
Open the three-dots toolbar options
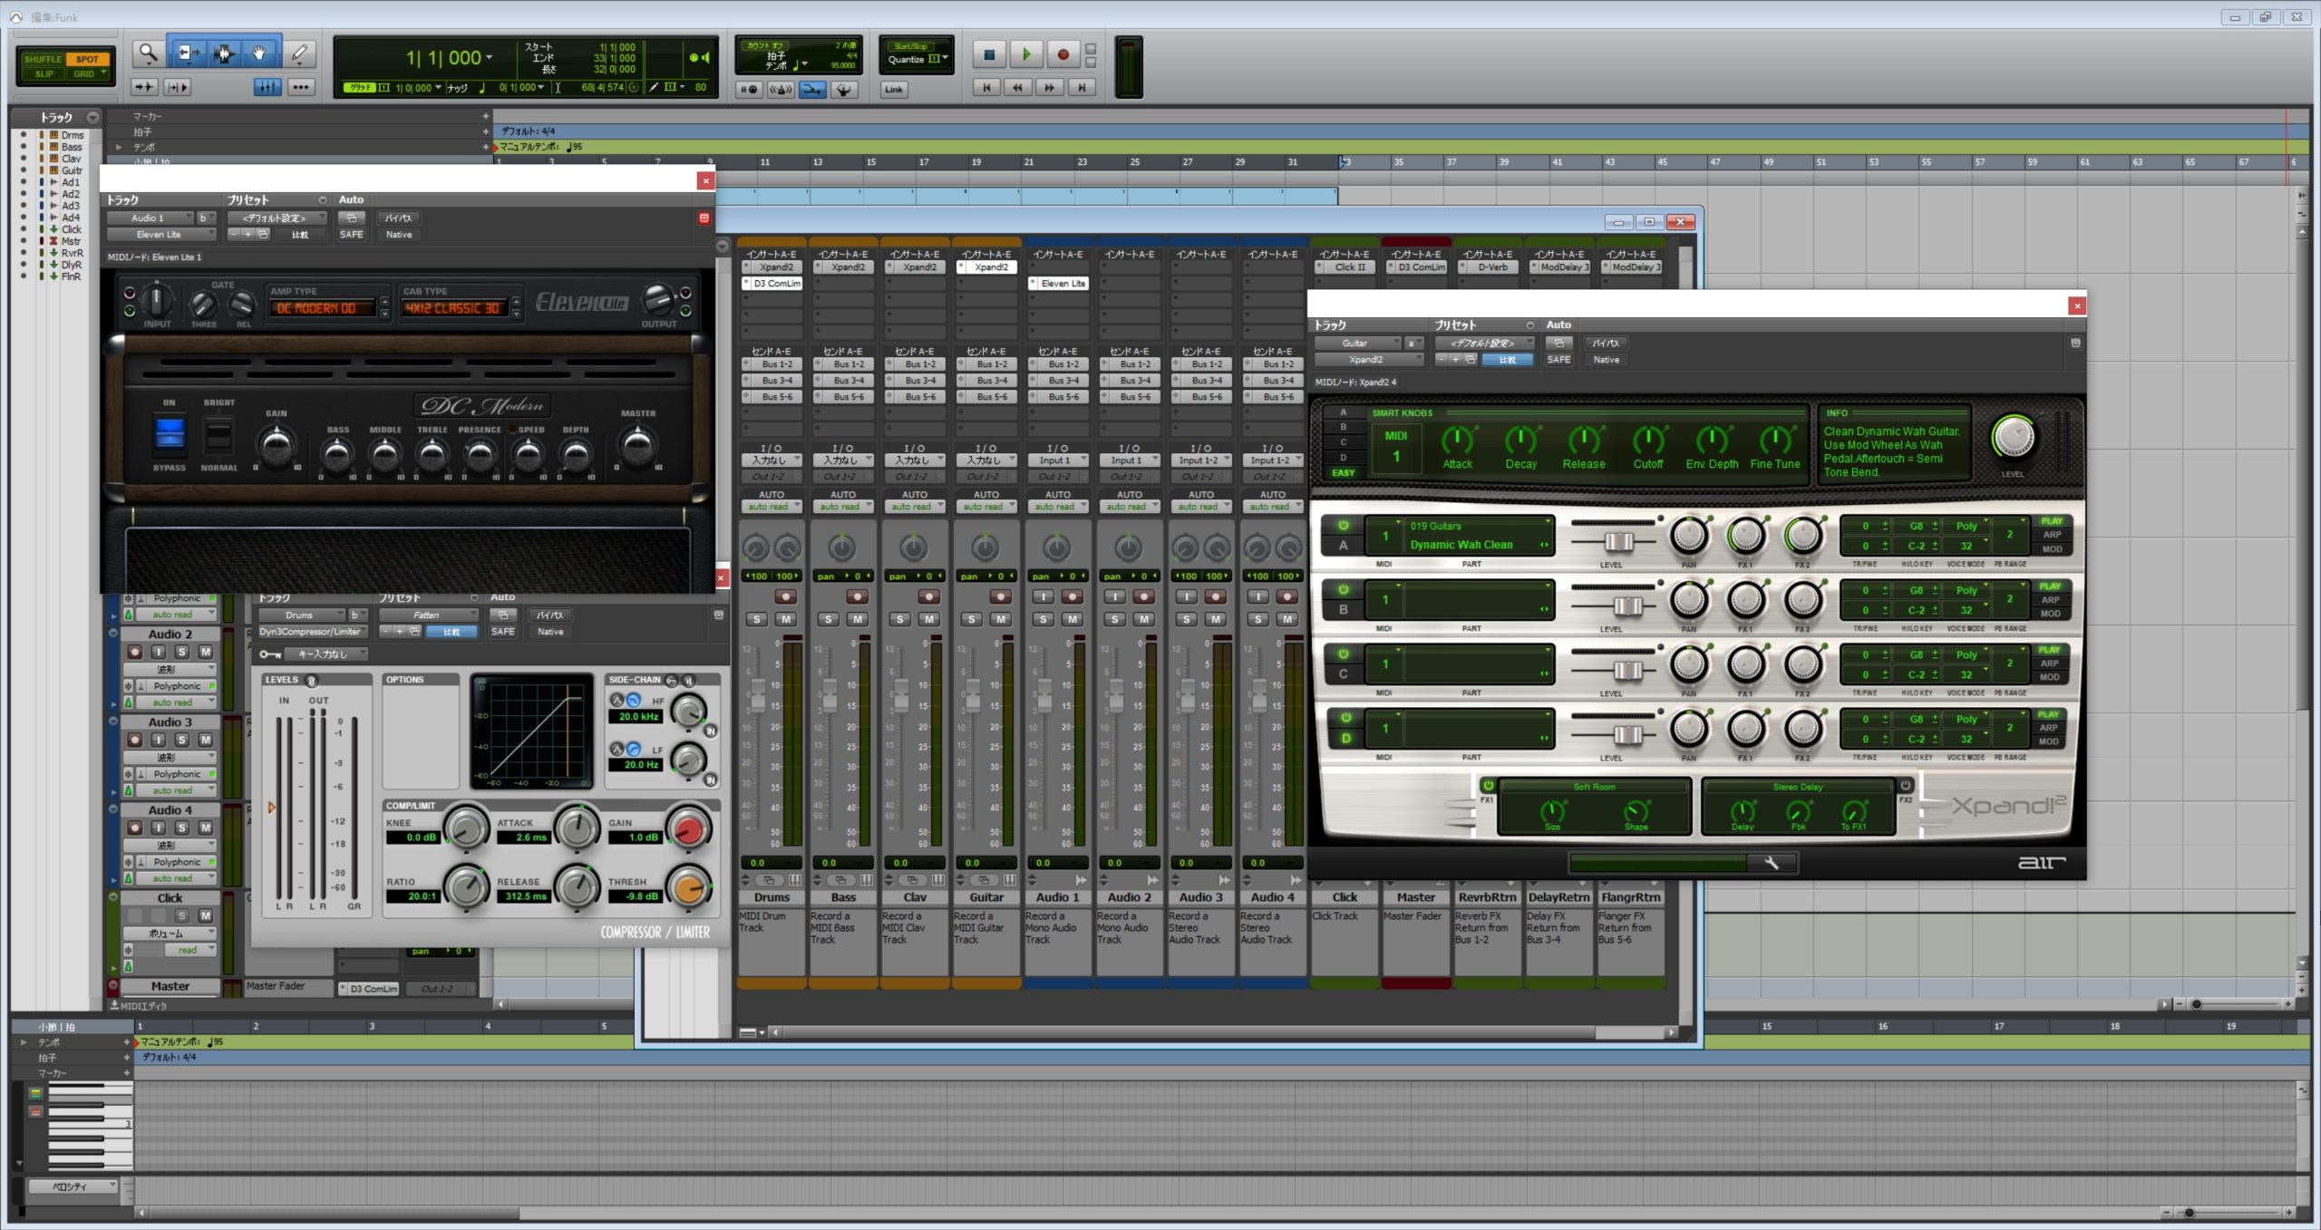tap(301, 87)
